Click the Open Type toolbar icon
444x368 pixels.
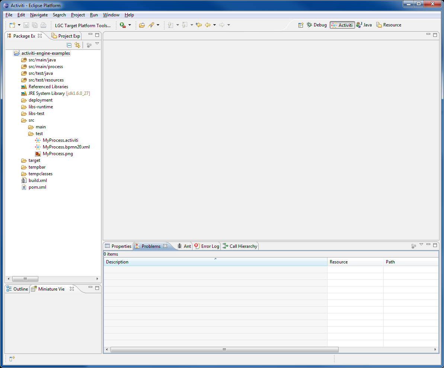142,25
